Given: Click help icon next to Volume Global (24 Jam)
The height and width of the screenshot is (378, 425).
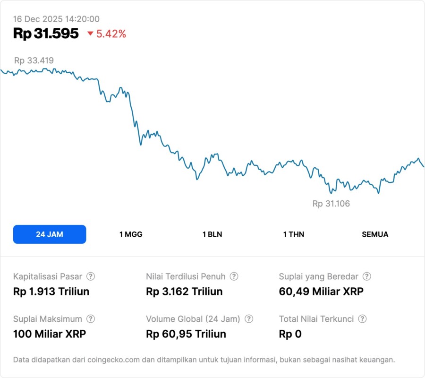Looking at the screenshot, I should (x=249, y=319).
